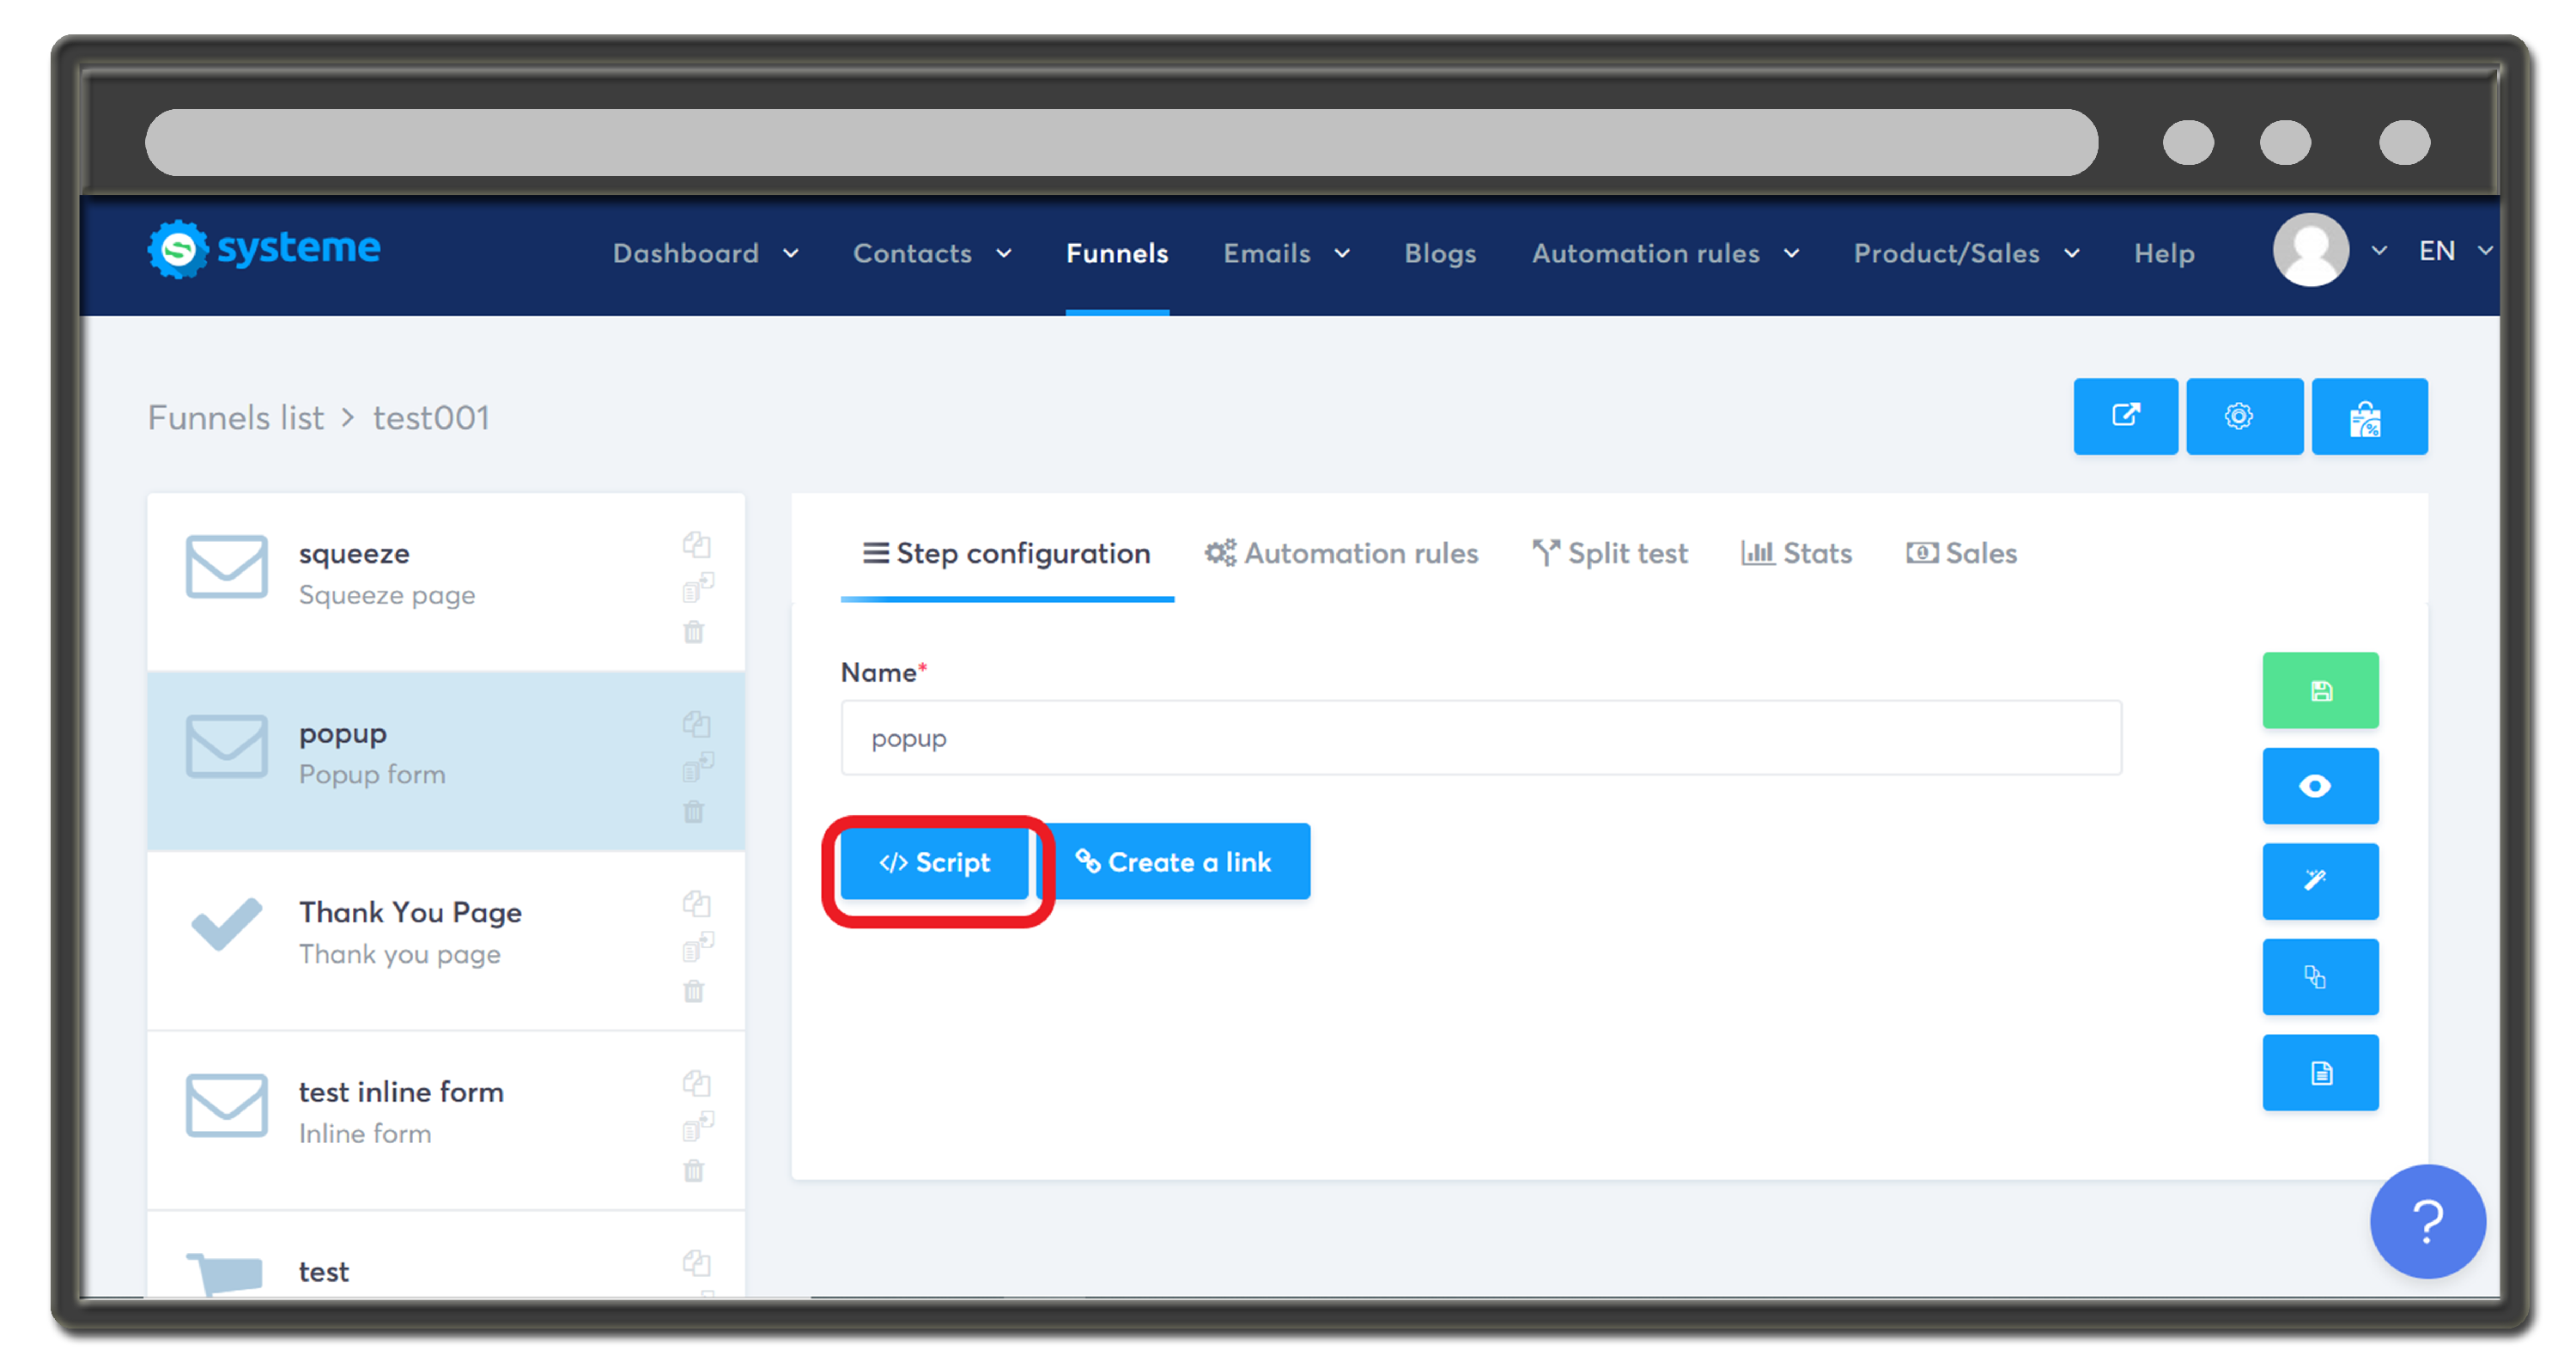The height and width of the screenshot is (1362, 2576).
Task: Switch to the Split test tab
Action: coord(1610,553)
